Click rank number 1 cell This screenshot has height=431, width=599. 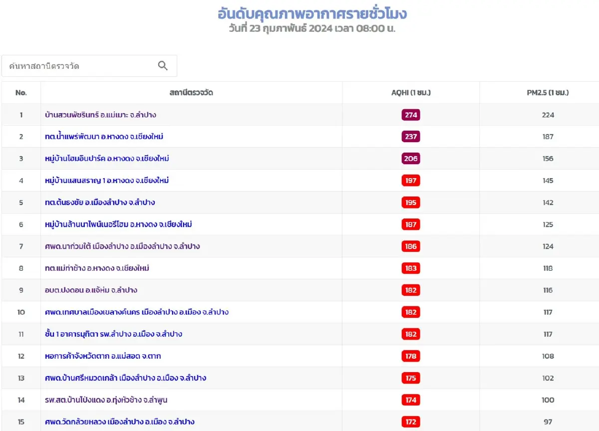point(21,115)
